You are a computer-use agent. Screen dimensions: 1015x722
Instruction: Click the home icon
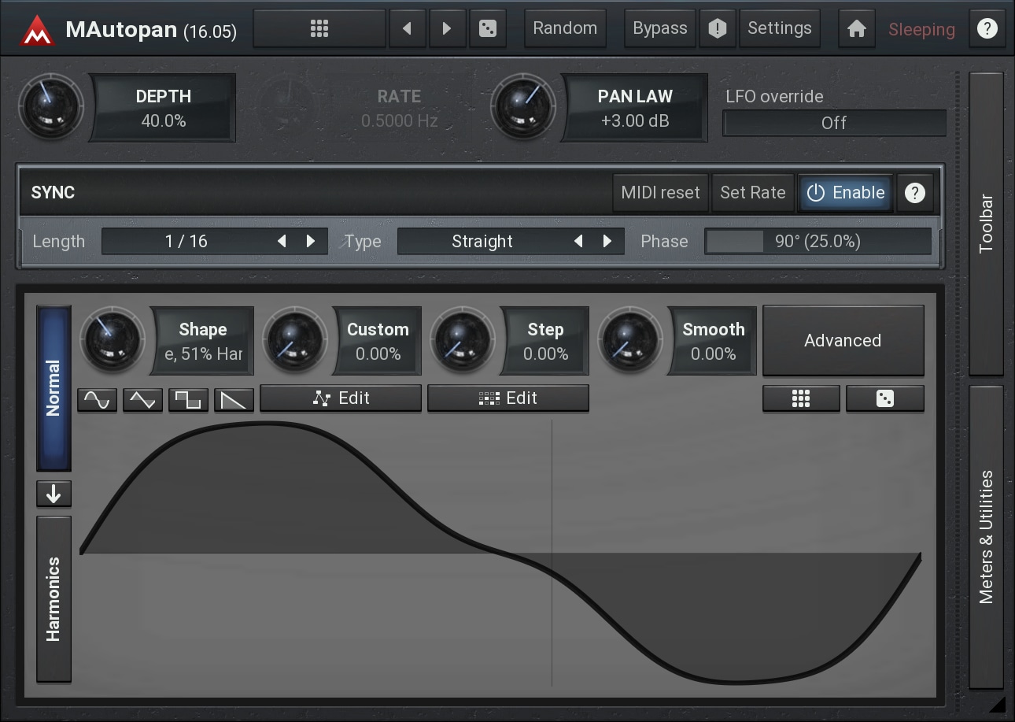[857, 29]
